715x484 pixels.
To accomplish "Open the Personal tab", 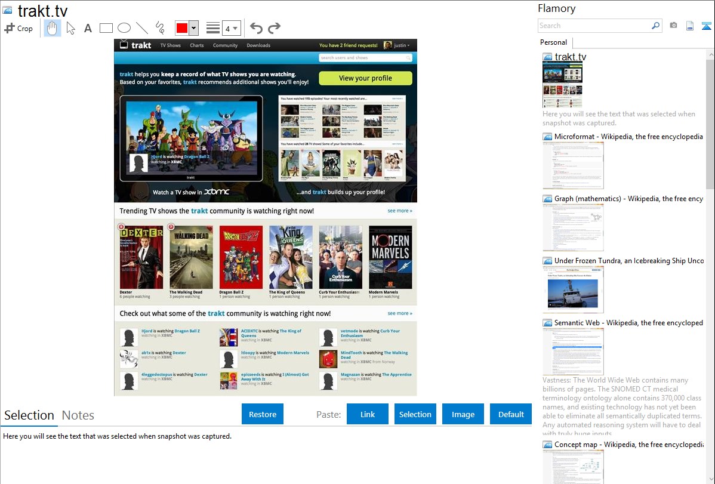I will [x=553, y=42].
